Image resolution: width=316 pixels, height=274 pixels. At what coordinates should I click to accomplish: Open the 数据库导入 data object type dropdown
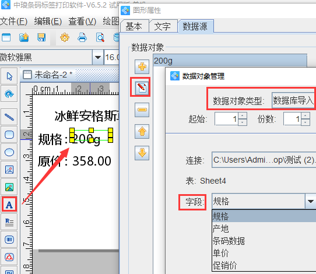click(x=294, y=100)
